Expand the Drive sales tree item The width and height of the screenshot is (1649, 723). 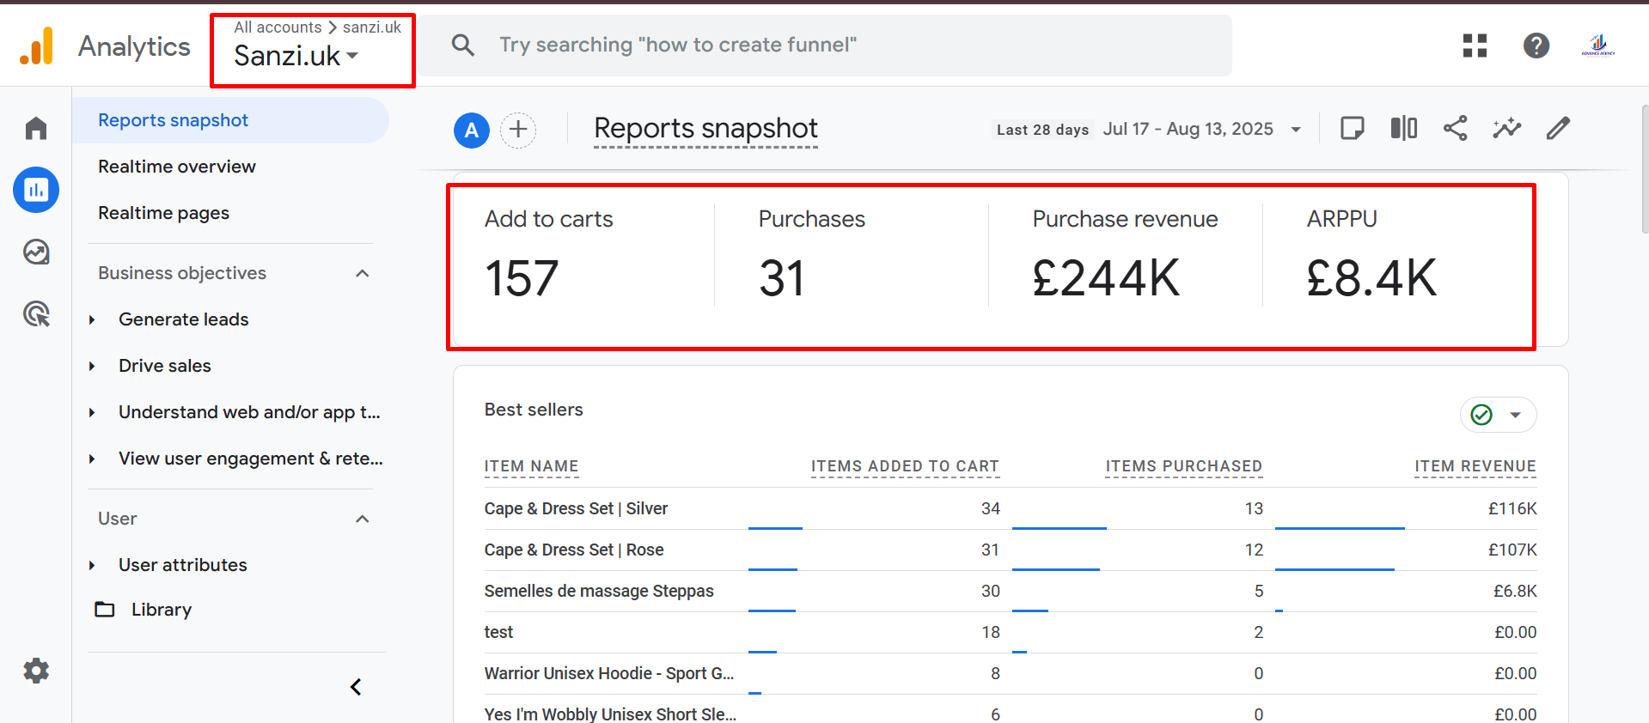coord(92,366)
